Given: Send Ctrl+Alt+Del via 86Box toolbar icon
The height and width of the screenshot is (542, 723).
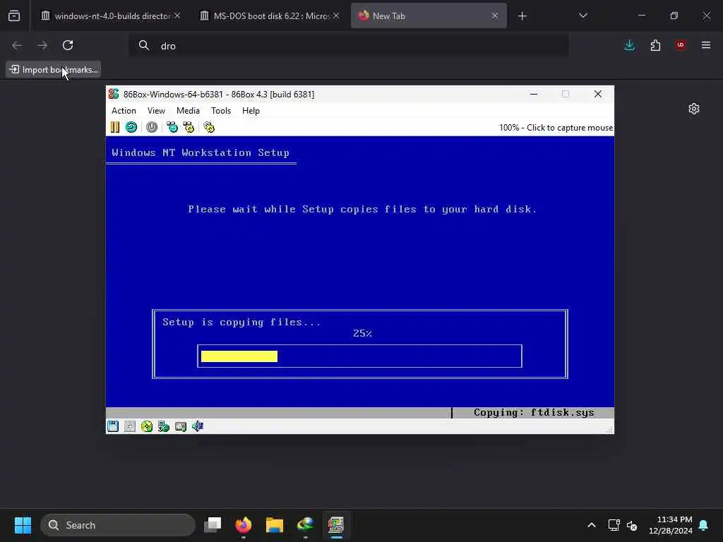Looking at the screenshot, I should tap(172, 127).
